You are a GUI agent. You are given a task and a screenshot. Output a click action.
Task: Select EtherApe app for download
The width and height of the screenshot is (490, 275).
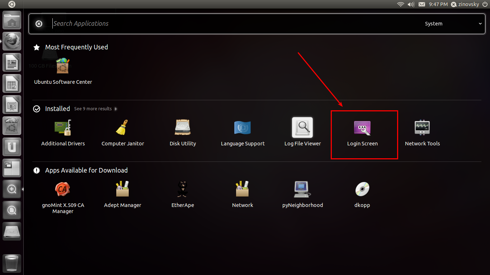click(183, 194)
